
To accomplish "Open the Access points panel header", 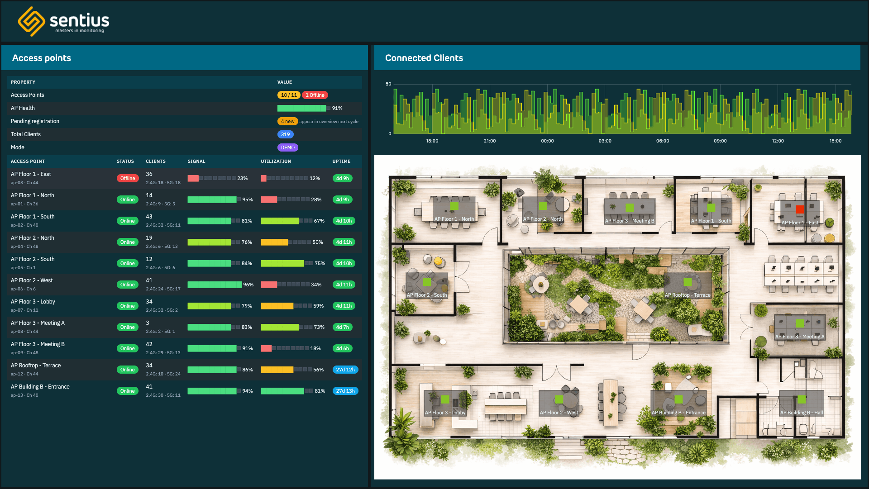I will (41, 58).
